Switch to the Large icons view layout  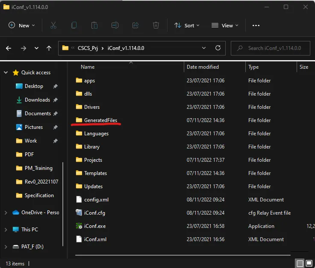(x=309, y=263)
